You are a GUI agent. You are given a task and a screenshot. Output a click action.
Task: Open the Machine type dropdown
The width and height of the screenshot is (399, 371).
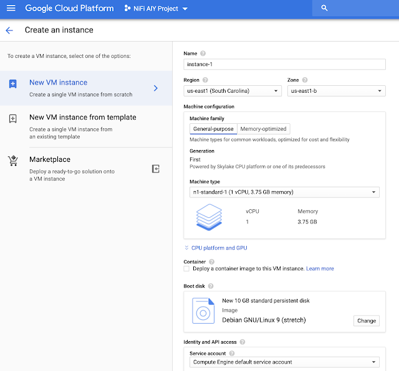tap(284, 192)
